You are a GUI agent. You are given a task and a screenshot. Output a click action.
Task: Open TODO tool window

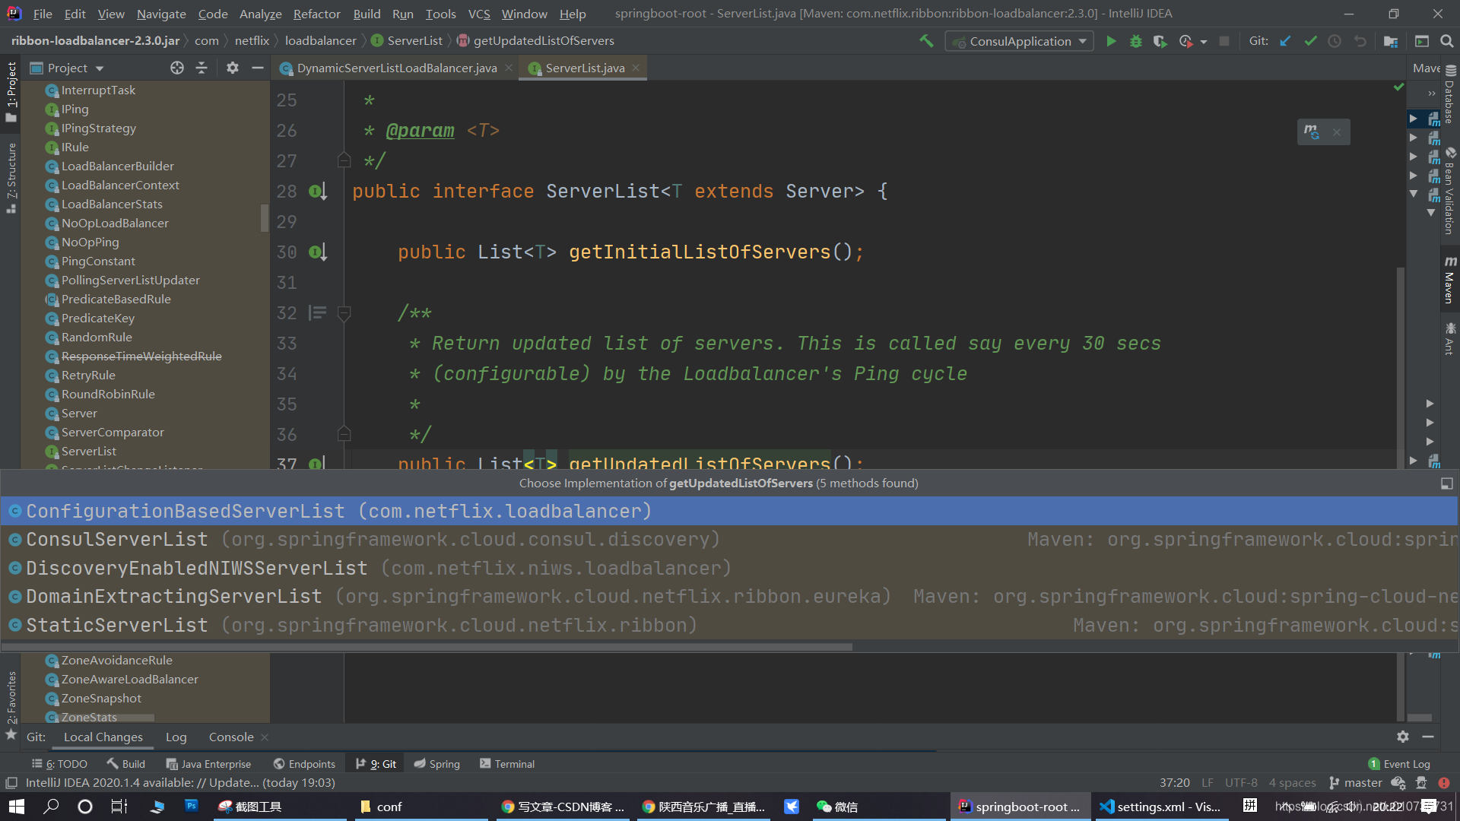[x=59, y=764]
